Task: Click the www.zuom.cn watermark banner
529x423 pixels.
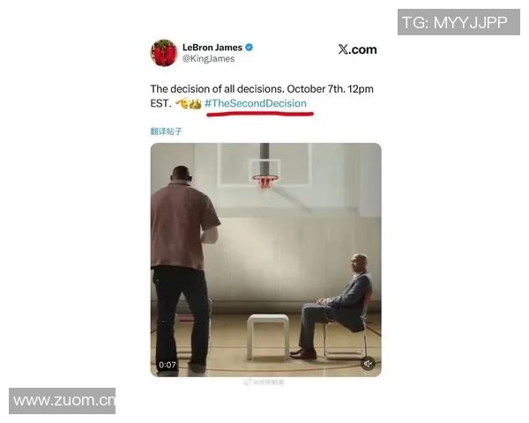Action: coord(62,401)
